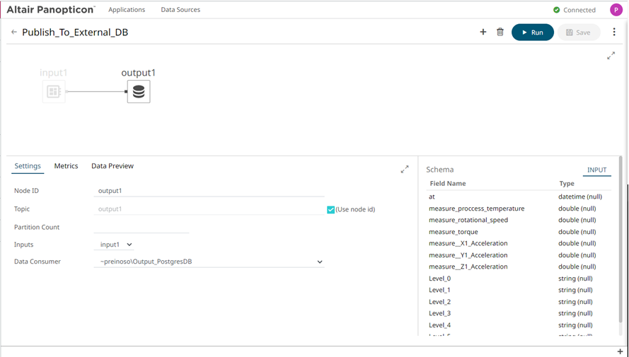Click the Node ID input field
Viewport: 629px width, 357px height.
pos(210,191)
